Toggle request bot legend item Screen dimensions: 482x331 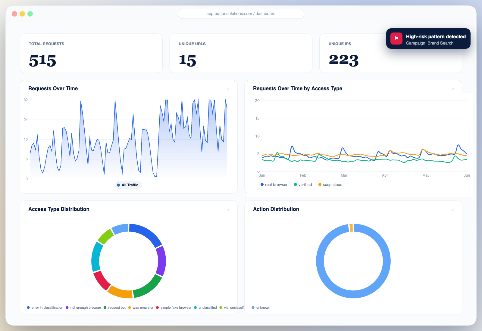(115, 308)
